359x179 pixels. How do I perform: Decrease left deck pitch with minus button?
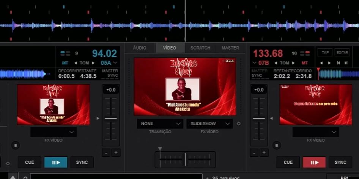click(x=106, y=153)
